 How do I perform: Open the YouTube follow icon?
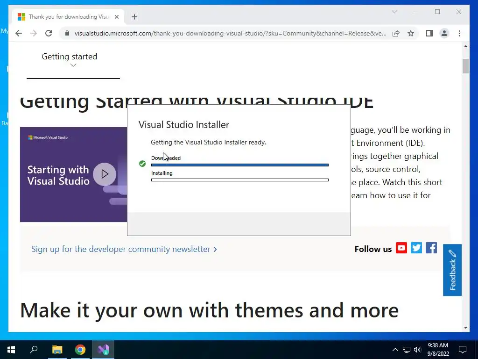click(401, 248)
